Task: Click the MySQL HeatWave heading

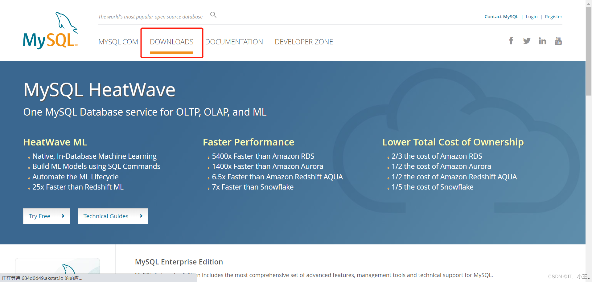Action: [99, 90]
